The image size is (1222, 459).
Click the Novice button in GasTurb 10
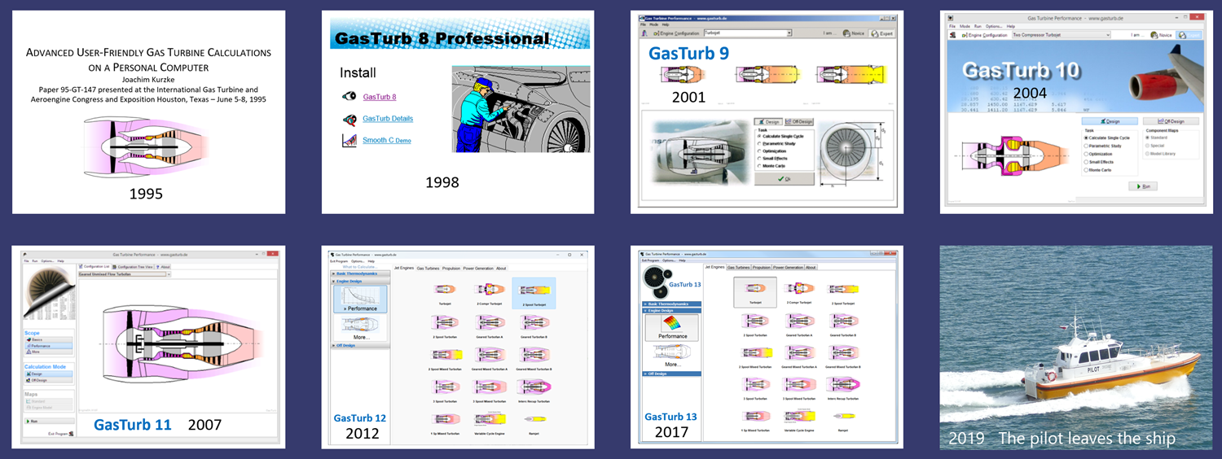pos(1162,35)
